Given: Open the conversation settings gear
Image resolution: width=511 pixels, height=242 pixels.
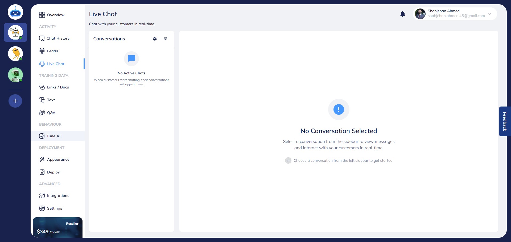Looking at the screenshot, I should click(155, 39).
